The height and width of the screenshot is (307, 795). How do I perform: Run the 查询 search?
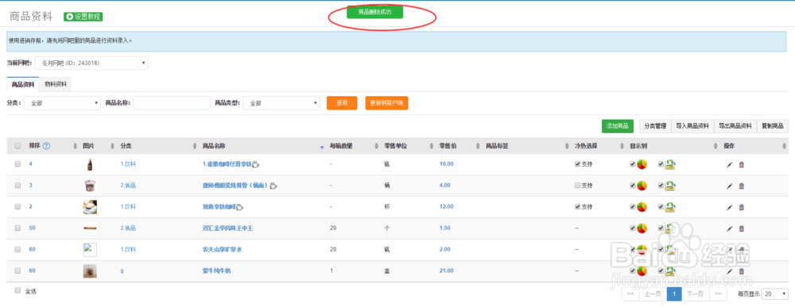click(342, 103)
